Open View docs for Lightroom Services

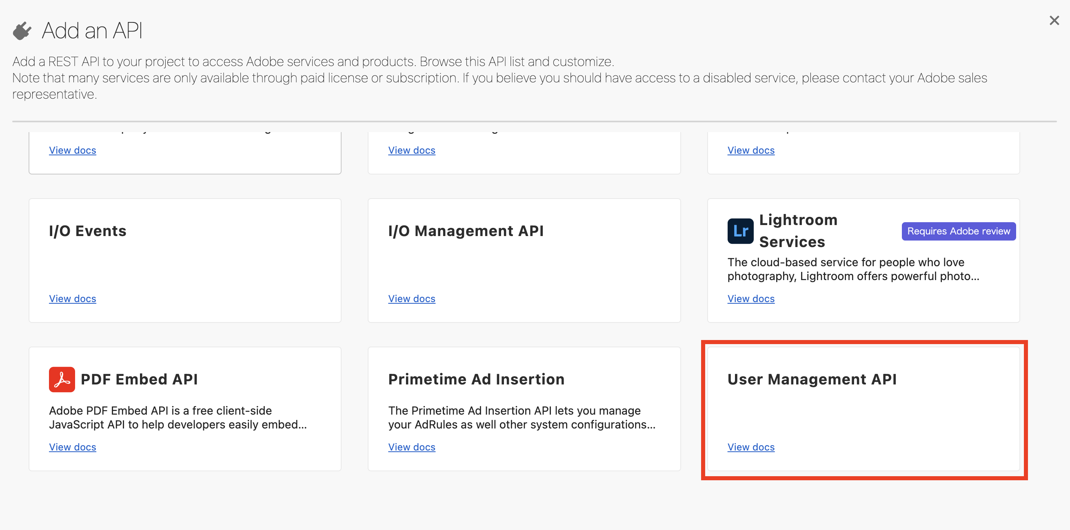(751, 299)
